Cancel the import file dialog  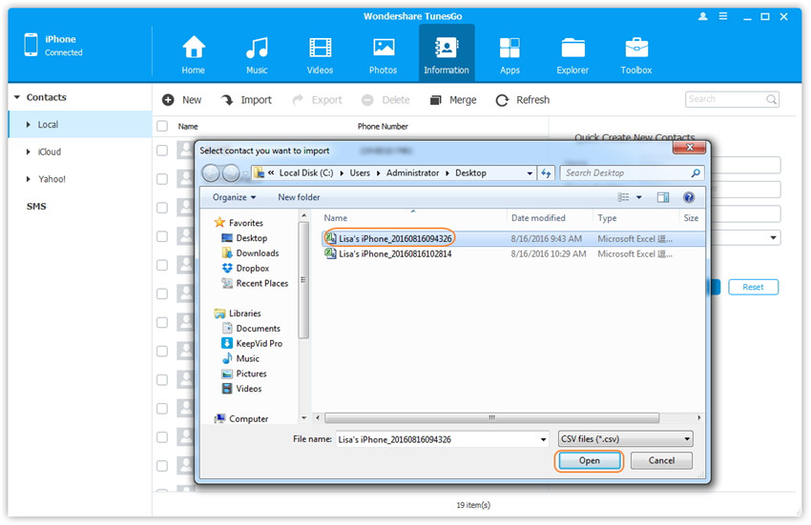[x=661, y=460]
